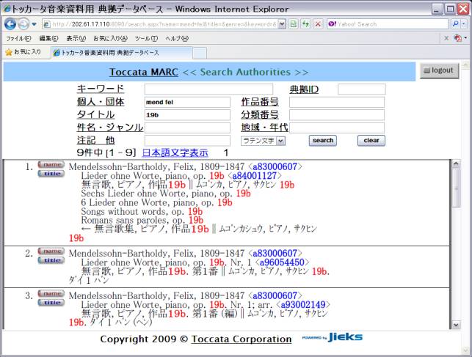Click the browser Back arrow button
472x357 pixels.
[x=10, y=23]
